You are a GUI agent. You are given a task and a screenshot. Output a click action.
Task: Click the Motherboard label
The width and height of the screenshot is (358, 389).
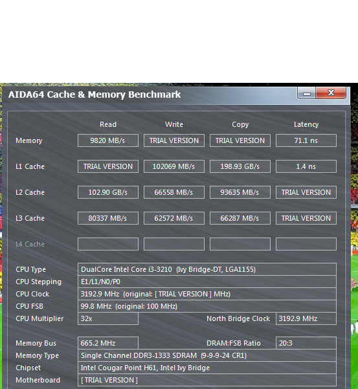coord(38,380)
